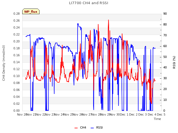Click the 0.28 left axis tick label

pyautogui.click(x=17, y=14)
